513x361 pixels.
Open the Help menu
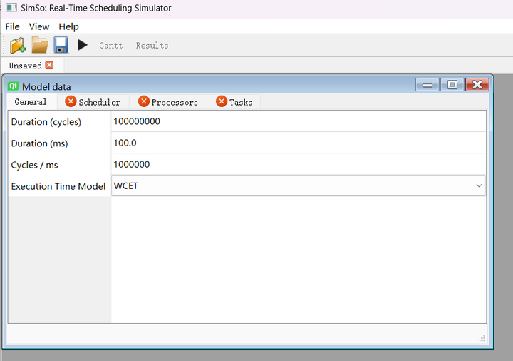point(68,26)
